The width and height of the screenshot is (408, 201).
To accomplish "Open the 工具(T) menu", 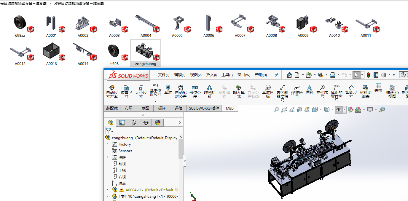I will pyautogui.click(x=227, y=75).
